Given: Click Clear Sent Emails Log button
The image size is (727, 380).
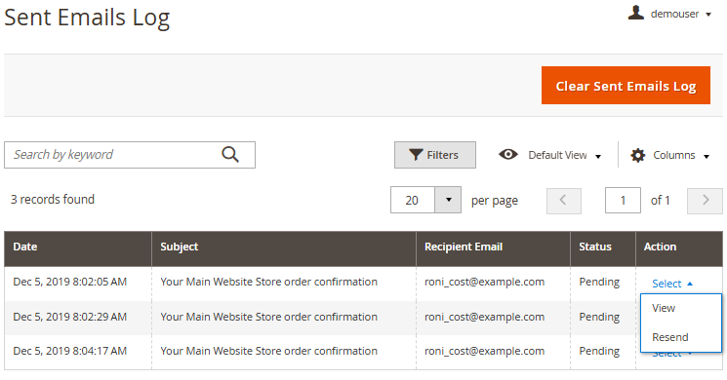Looking at the screenshot, I should coord(626,85).
